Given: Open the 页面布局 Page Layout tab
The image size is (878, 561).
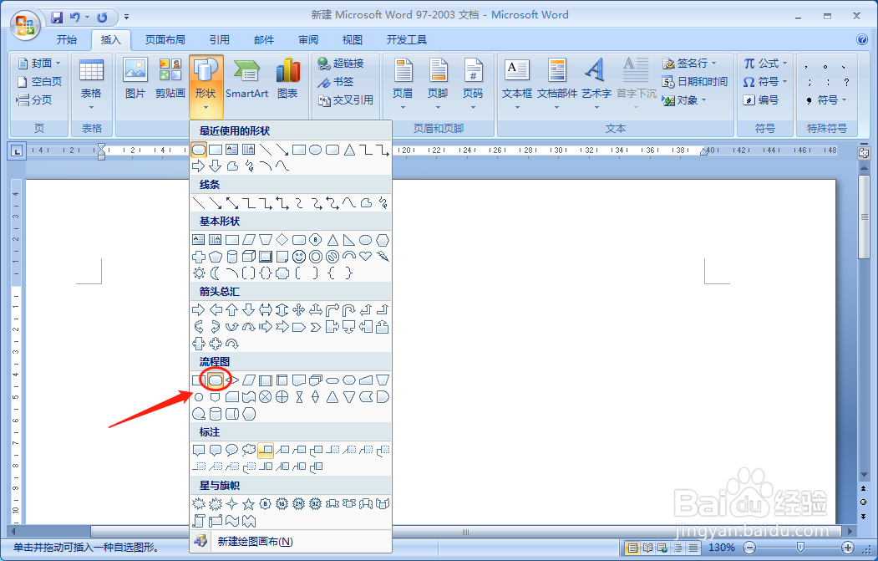Looking at the screenshot, I should tap(165, 40).
